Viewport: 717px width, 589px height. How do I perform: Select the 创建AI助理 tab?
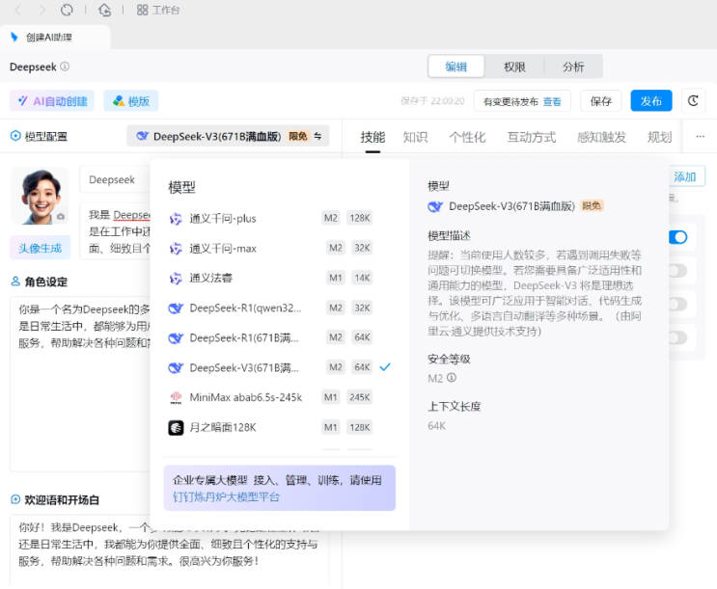click(x=55, y=37)
